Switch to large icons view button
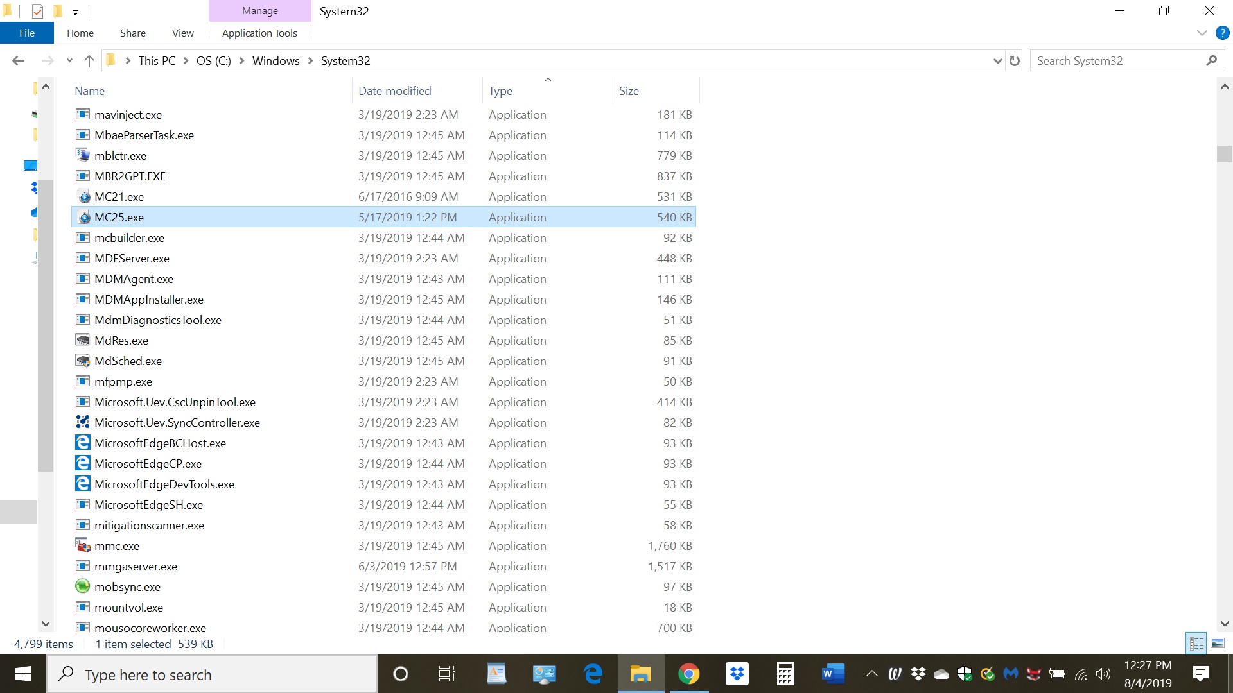1233x693 pixels. tap(1218, 643)
